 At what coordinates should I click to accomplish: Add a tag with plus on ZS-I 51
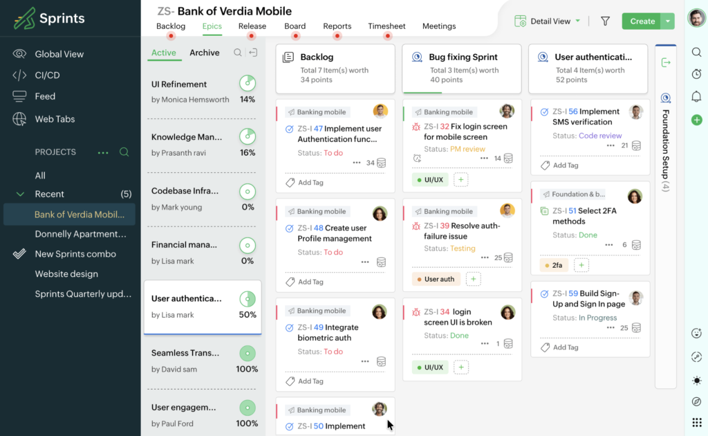tap(581, 265)
